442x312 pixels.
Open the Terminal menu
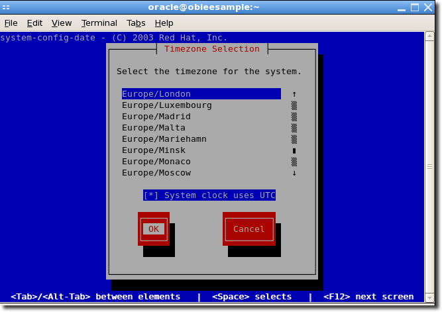(99, 23)
